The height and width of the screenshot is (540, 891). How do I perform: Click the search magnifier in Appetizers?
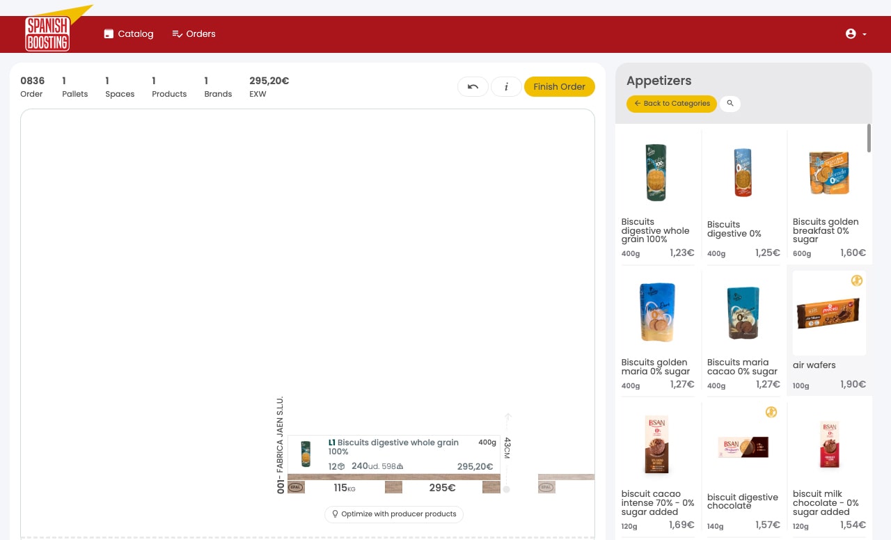(x=730, y=104)
